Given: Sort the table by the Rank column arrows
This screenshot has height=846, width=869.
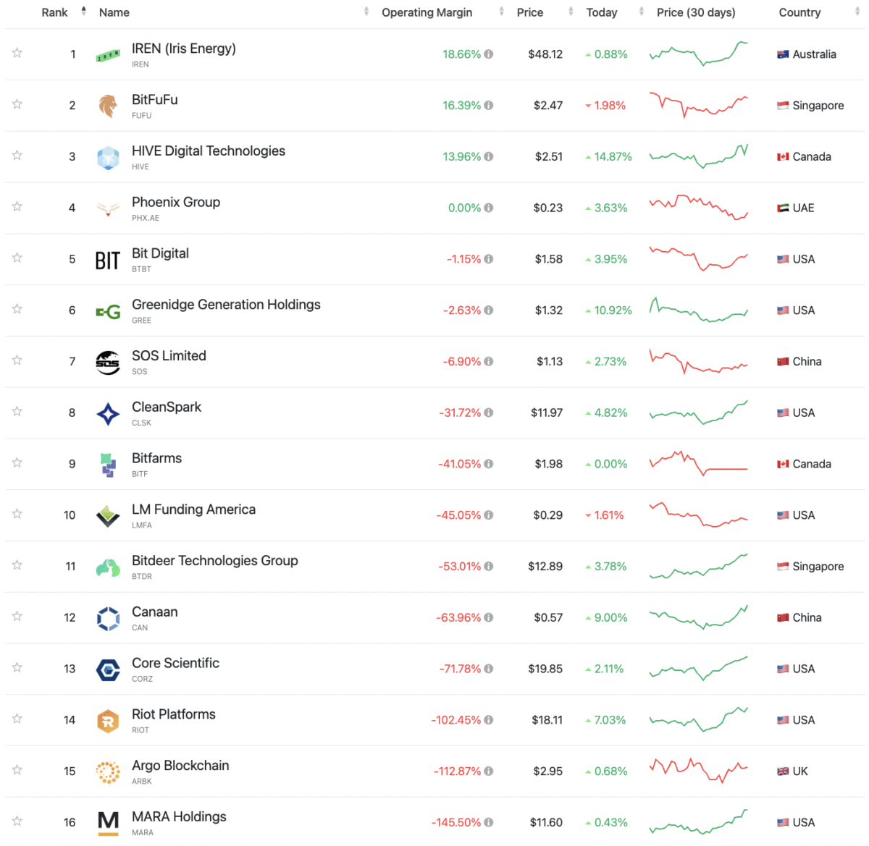Looking at the screenshot, I should click(83, 10).
